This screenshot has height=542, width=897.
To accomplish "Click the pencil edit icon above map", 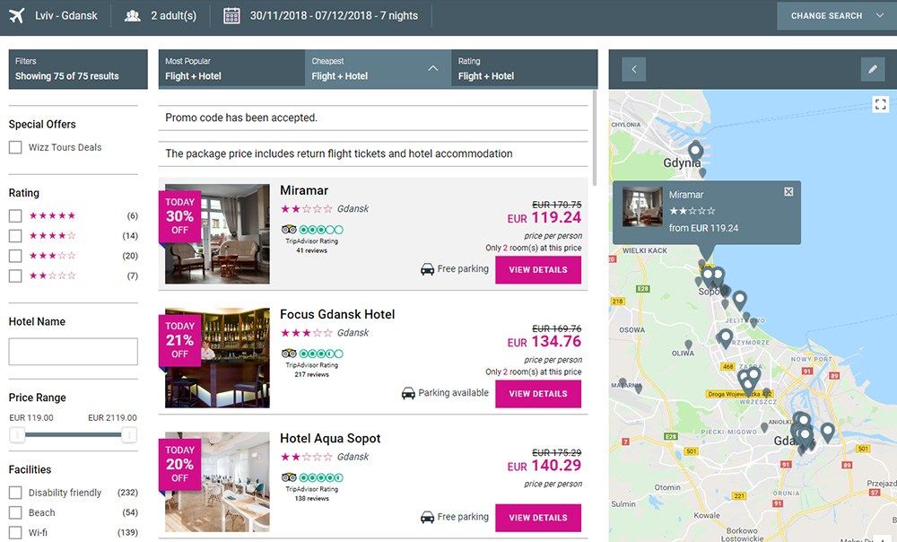I will (871, 69).
